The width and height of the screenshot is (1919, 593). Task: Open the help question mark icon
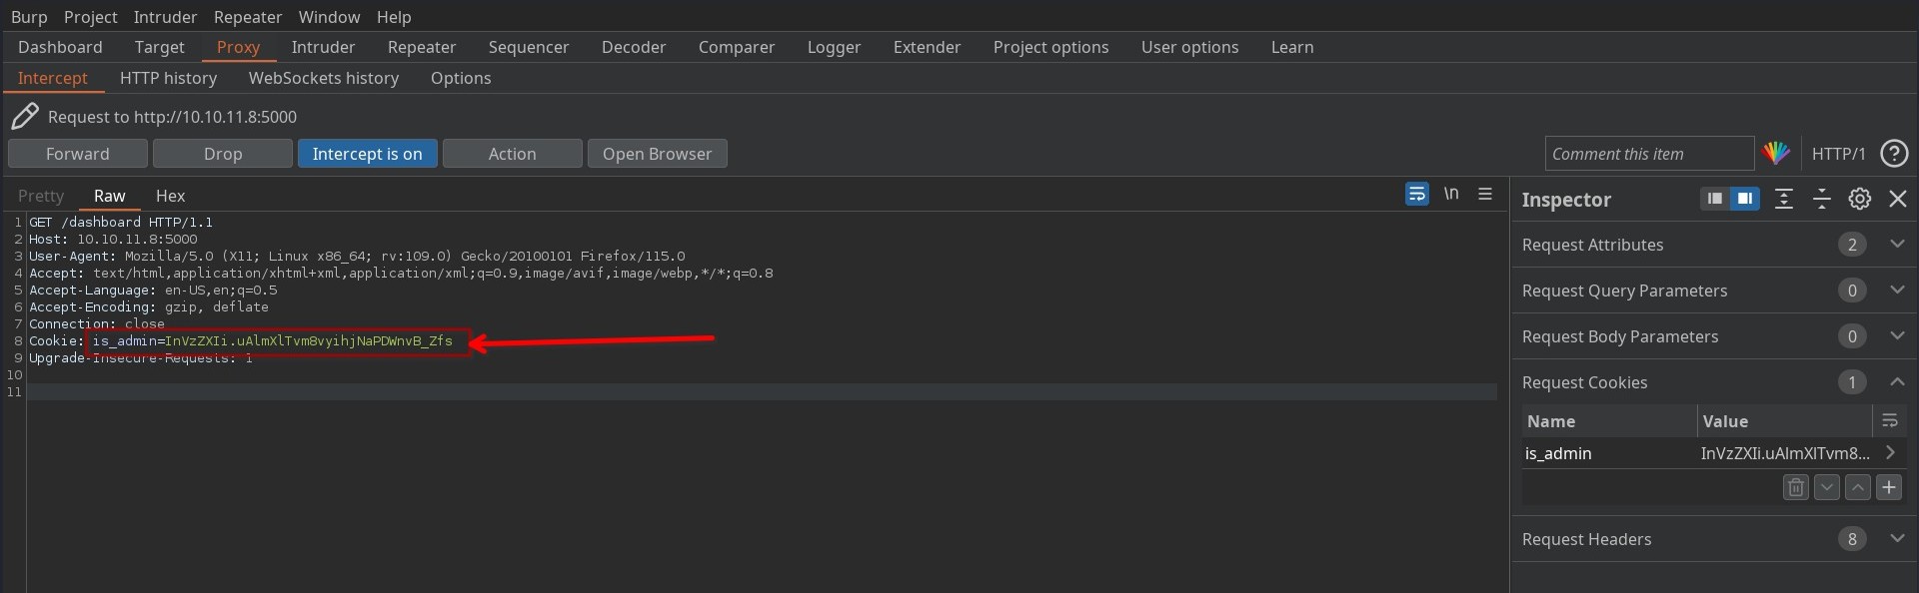(1894, 153)
